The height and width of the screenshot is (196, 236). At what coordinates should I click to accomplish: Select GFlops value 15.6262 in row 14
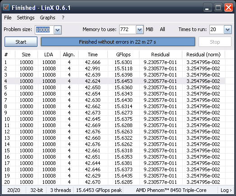click(x=124, y=144)
